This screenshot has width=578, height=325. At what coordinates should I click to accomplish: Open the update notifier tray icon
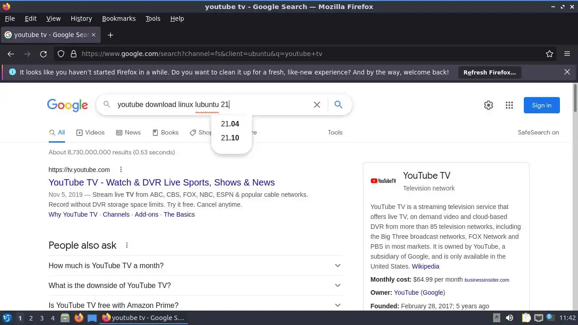click(x=550, y=318)
